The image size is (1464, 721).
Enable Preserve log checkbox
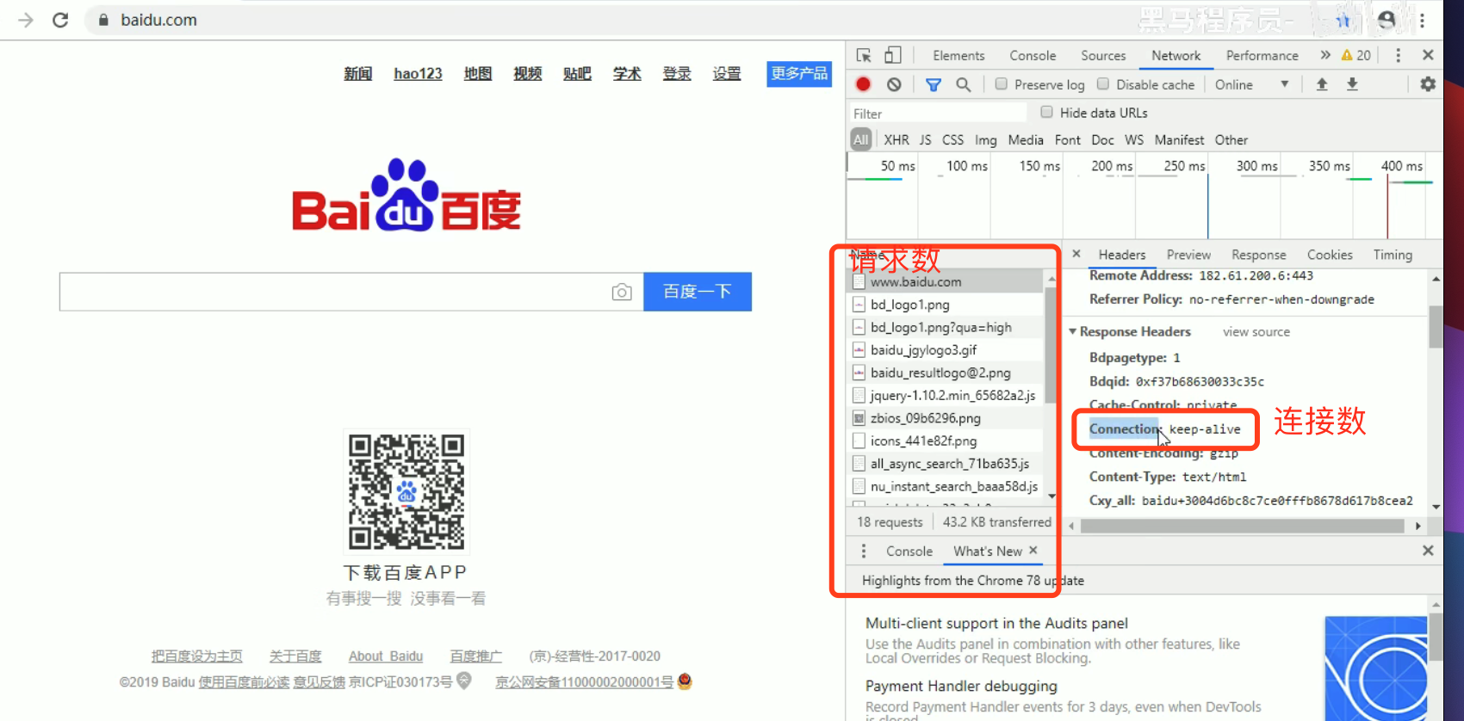coord(1002,84)
